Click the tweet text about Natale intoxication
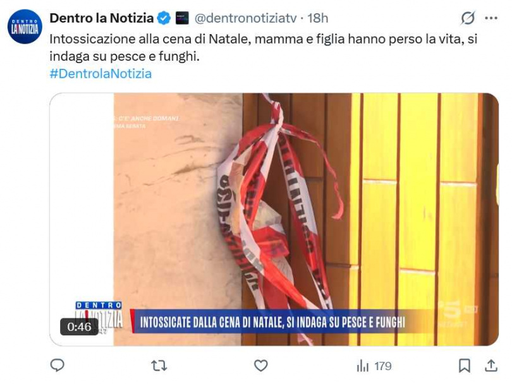This screenshot has width=512, height=384. tap(263, 47)
